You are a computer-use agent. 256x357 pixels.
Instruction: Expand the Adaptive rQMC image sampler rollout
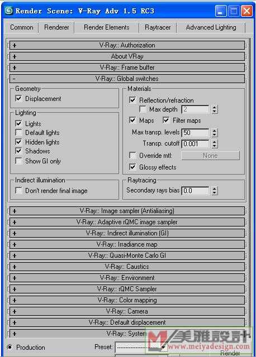[127, 222]
